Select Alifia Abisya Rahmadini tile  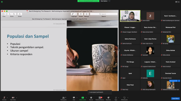150,85
